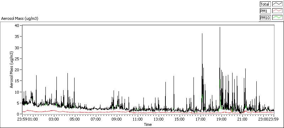Viewport: 284px width, 128px height.
Task: Click the 15:00 time tick label
Action: (x=180, y=119)
